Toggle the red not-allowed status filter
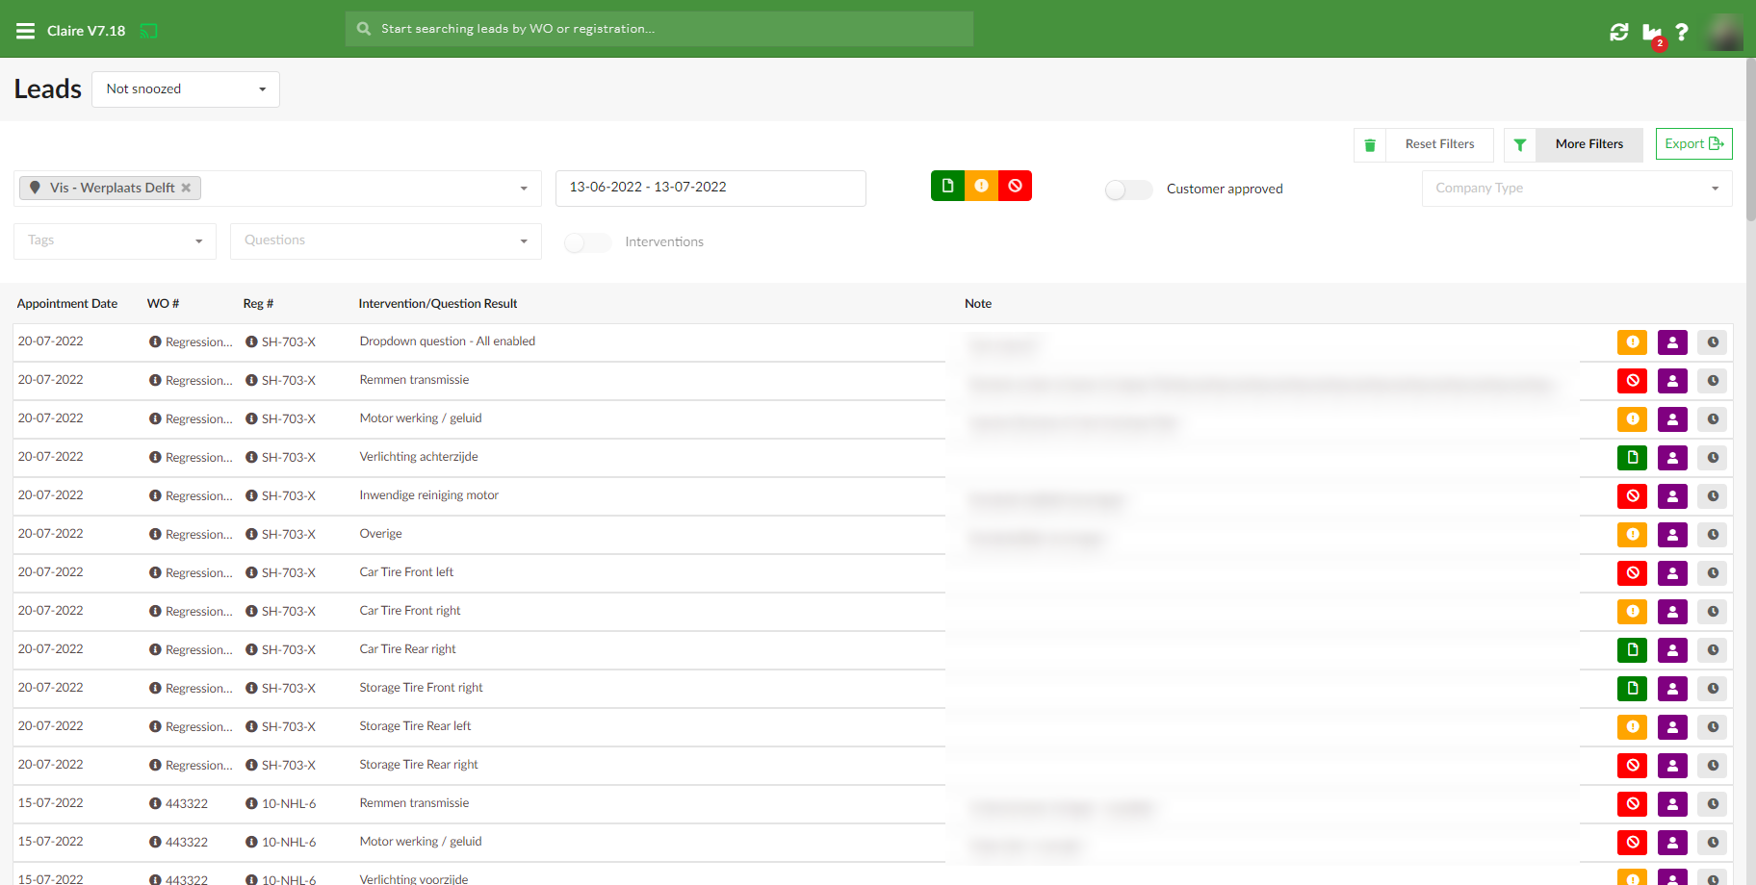1756x885 pixels. tap(1015, 186)
